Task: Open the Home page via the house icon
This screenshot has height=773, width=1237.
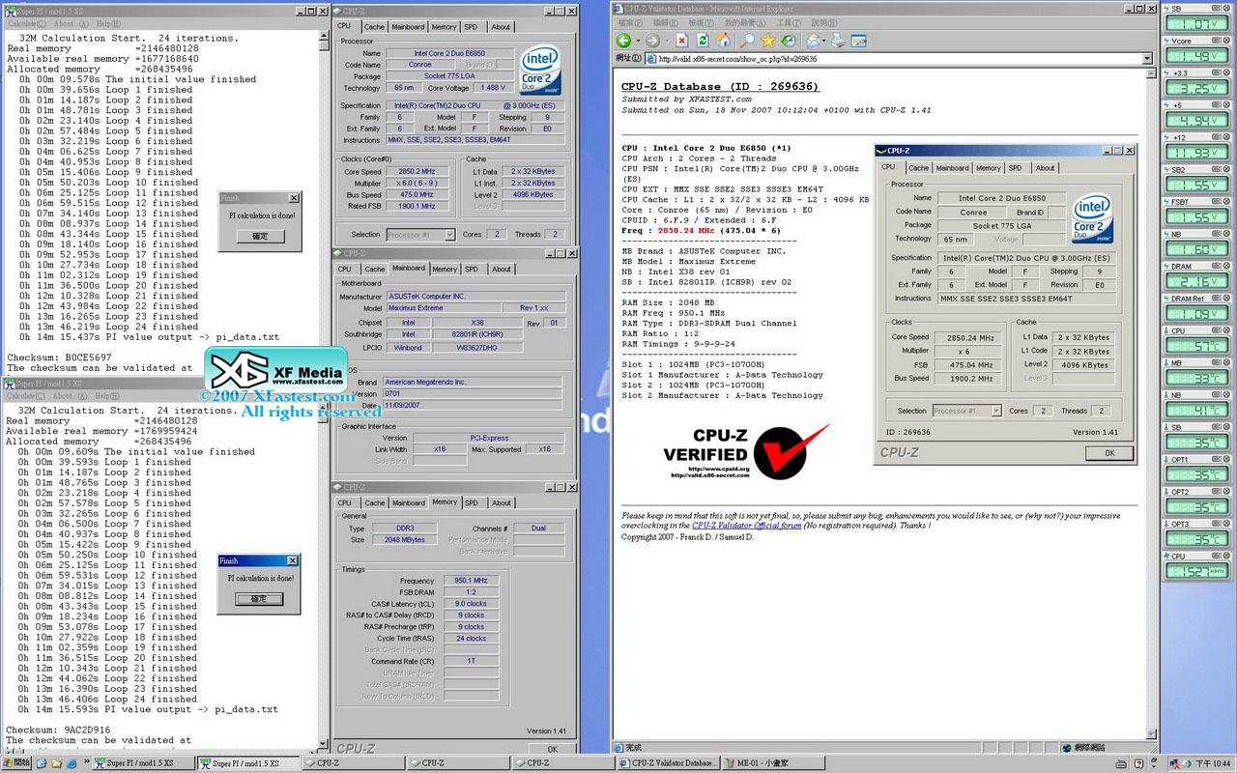Action: (723, 41)
